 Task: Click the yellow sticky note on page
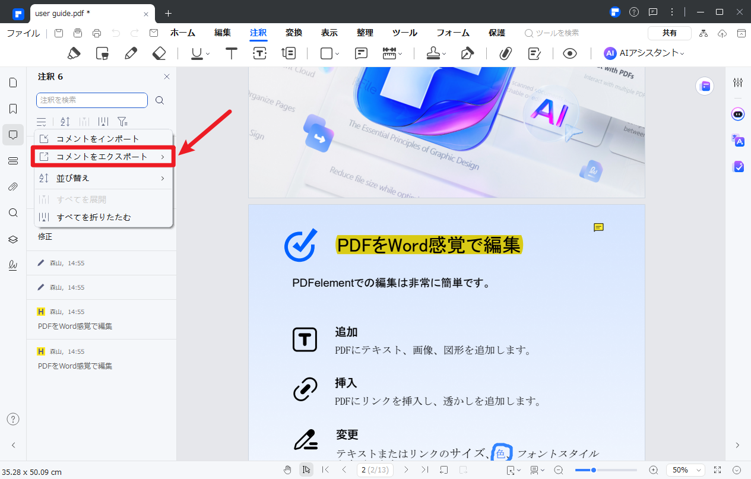(598, 227)
